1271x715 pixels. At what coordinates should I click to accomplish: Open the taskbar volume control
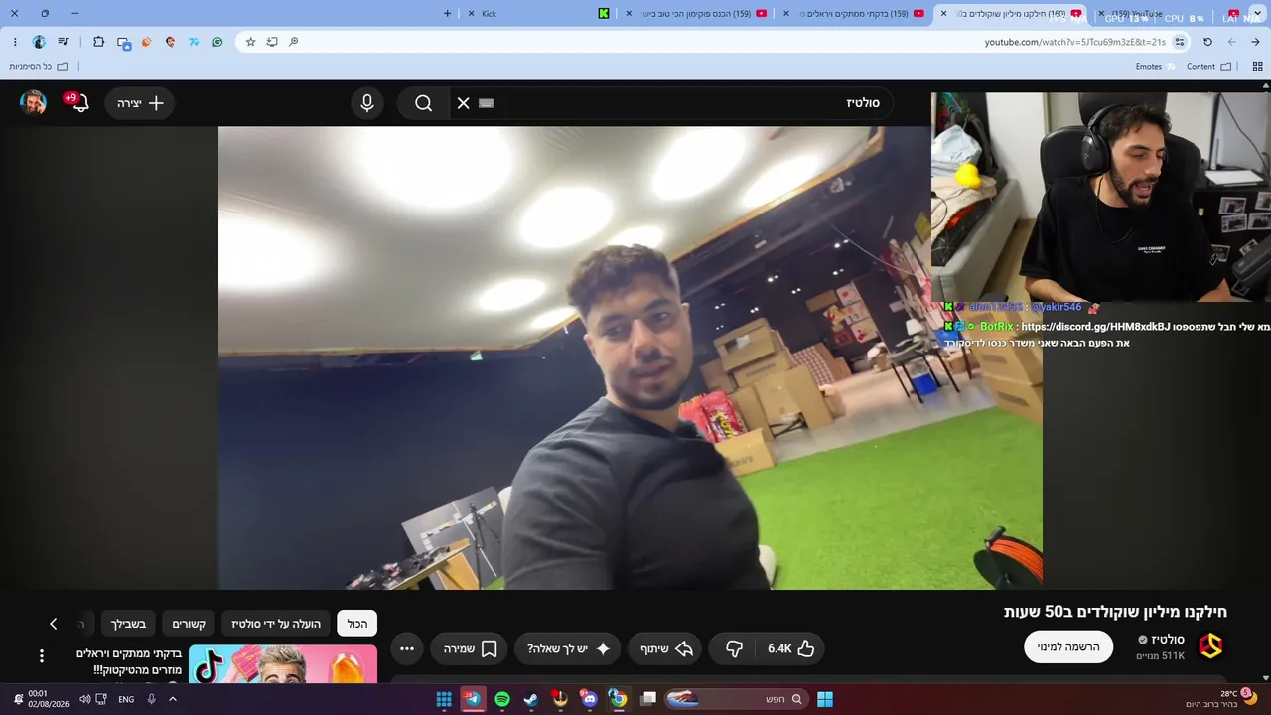coord(84,699)
